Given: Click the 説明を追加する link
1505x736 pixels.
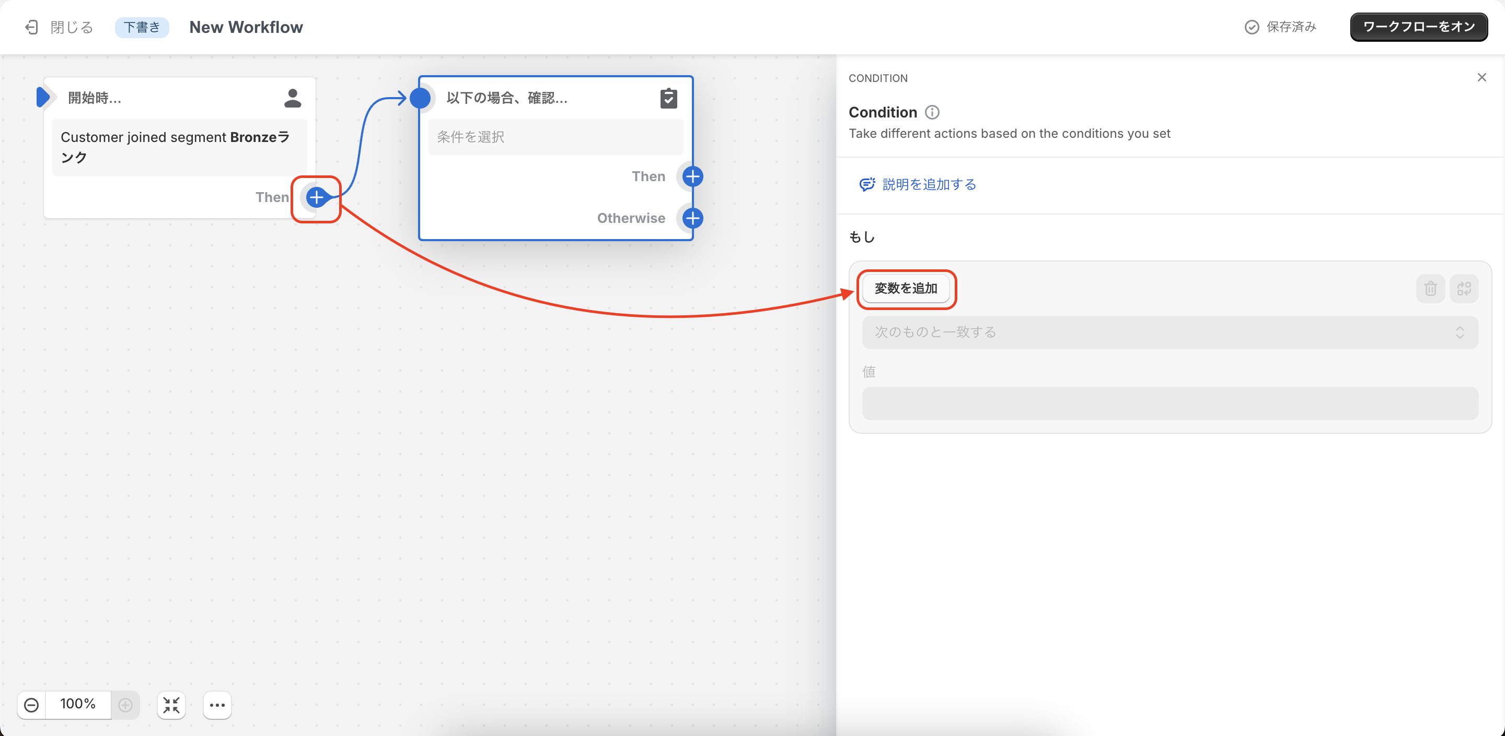Looking at the screenshot, I should click(929, 184).
